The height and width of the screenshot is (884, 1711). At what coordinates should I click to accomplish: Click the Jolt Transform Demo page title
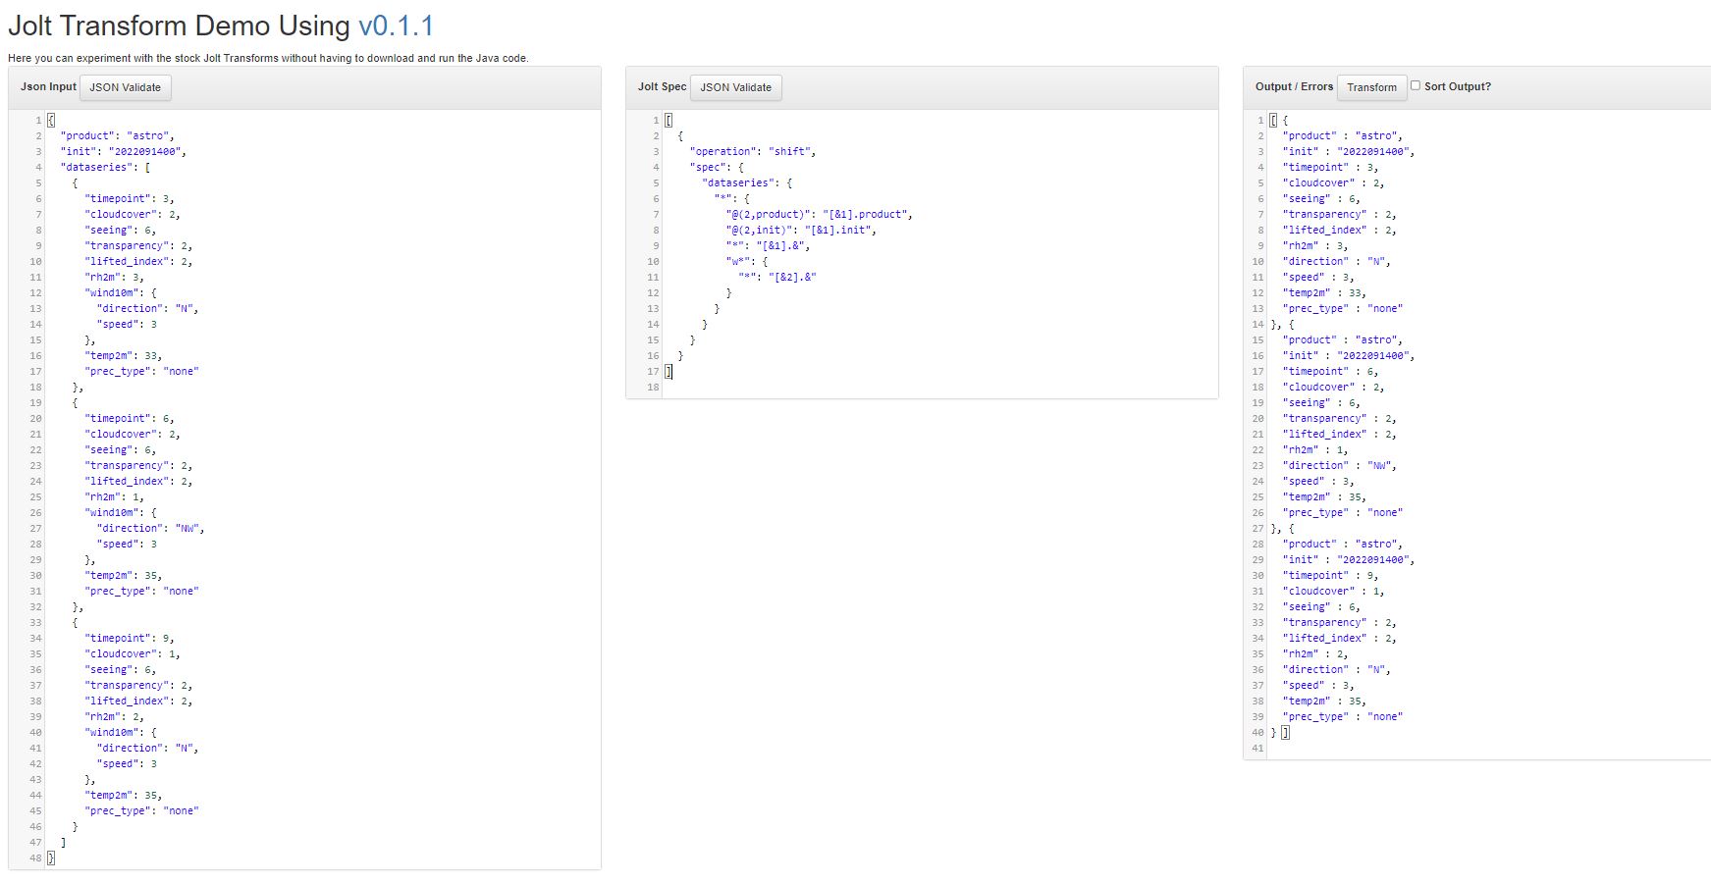221,26
